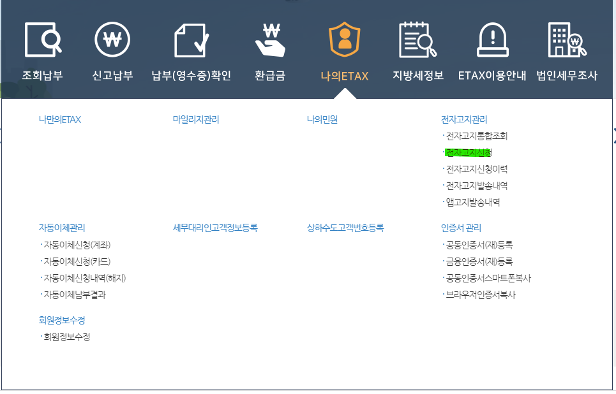Select 금융인증서(재)등록 item
The image size is (616, 394).
(479, 262)
